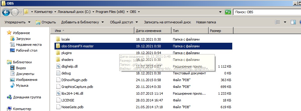This screenshot has width=301, height=111.
Task: Sort by the Имя column header
Action: 92,31
